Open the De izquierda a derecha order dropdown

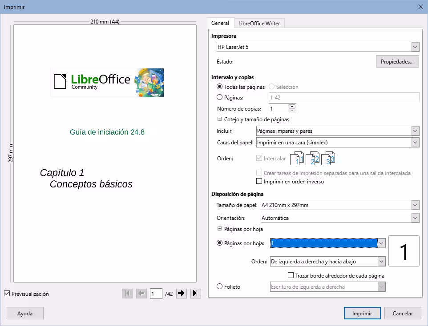click(381, 262)
